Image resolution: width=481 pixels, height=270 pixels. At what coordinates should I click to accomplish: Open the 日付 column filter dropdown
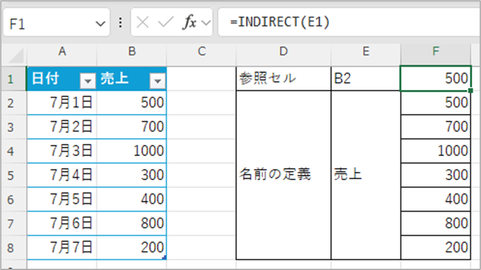click(86, 80)
